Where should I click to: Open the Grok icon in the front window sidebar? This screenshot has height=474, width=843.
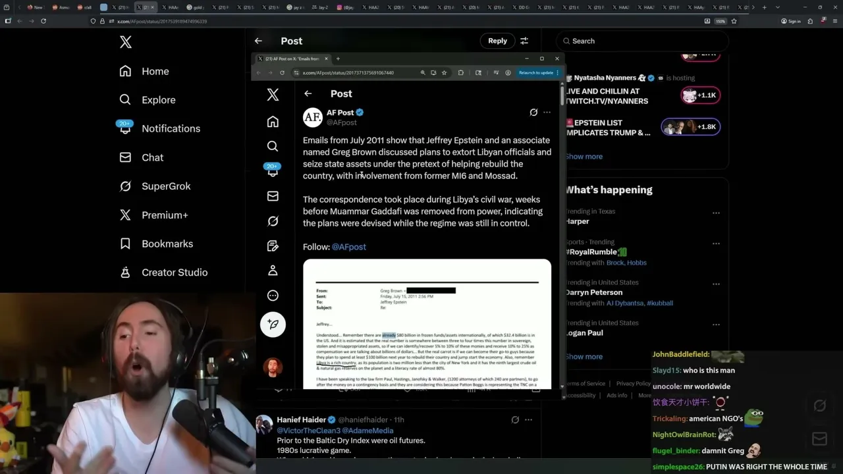(273, 221)
